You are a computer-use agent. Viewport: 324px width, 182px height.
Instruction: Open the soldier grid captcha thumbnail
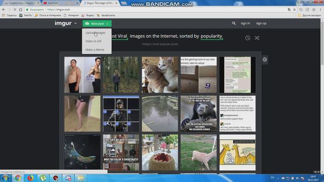pos(121,113)
